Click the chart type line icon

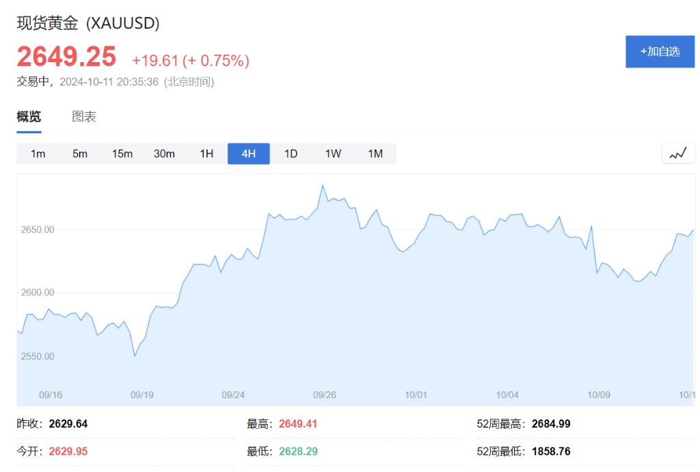tap(677, 154)
